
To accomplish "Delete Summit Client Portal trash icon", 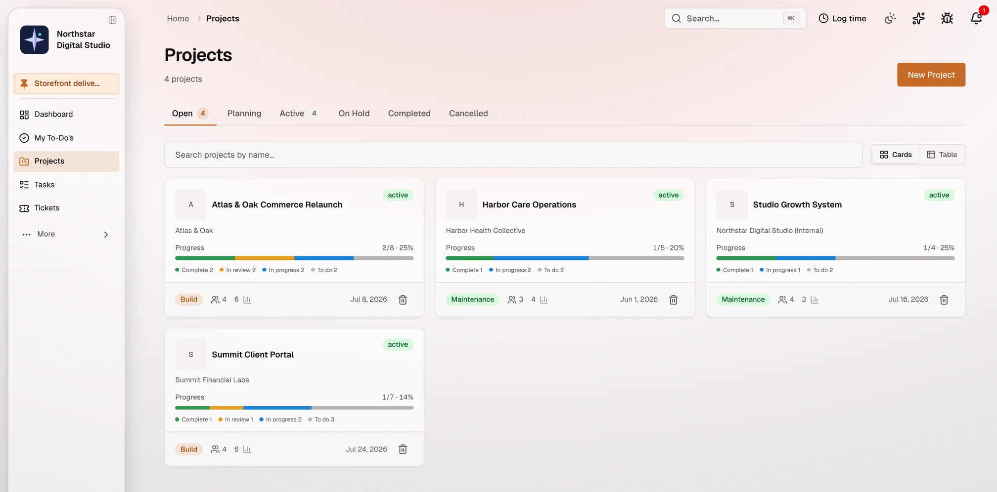I will [403, 450].
